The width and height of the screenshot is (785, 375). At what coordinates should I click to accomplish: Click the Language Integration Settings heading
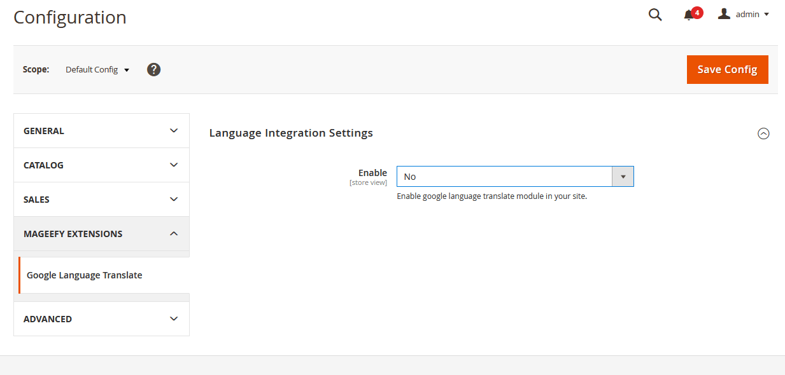[291, 133]
